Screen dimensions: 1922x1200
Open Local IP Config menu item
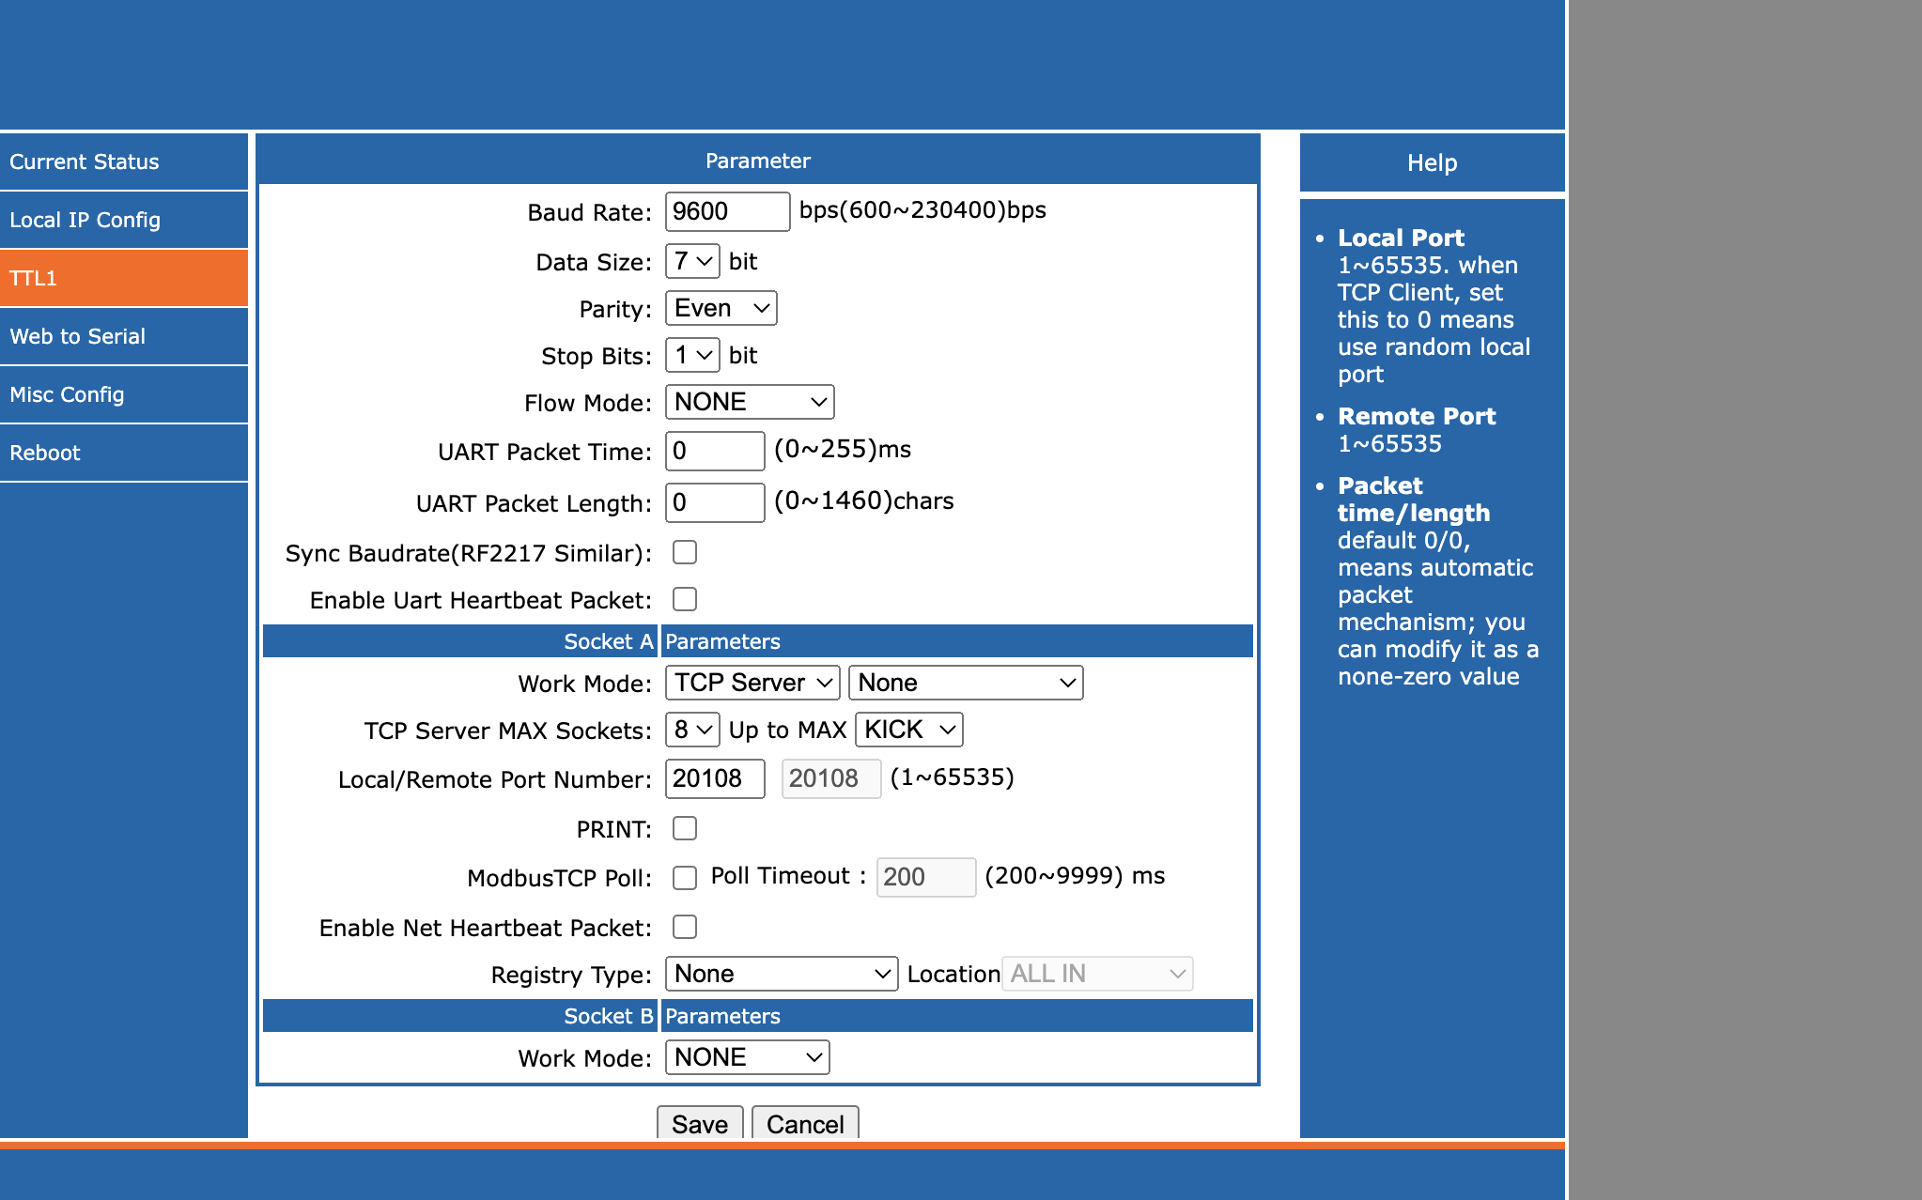[124, 220]
